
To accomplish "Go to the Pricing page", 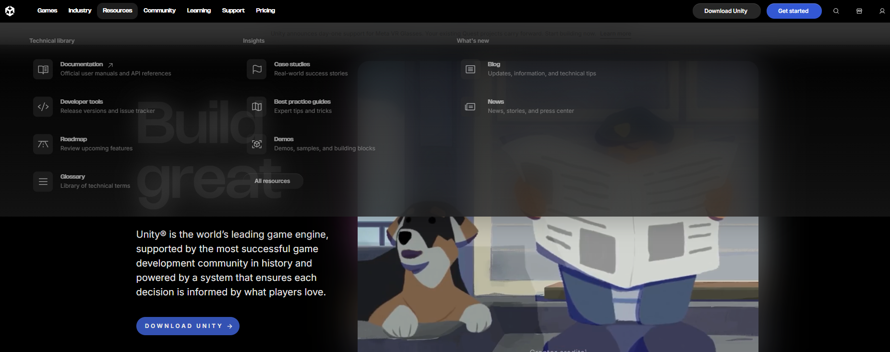I will point(265,11).
